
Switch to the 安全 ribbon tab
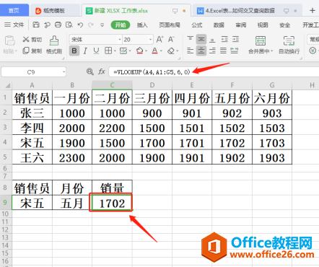(284, 25)
